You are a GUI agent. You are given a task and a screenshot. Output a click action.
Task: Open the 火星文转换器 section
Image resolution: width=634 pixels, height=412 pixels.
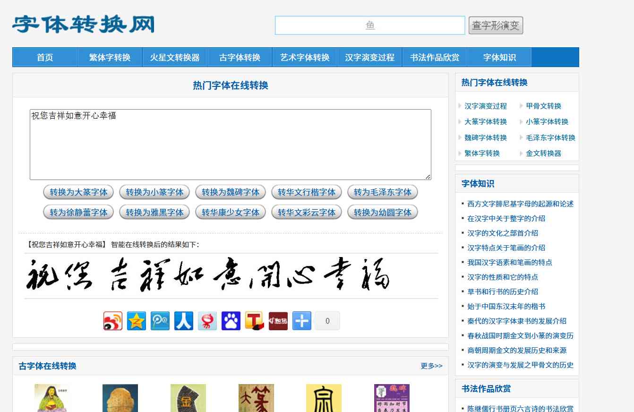175,57
